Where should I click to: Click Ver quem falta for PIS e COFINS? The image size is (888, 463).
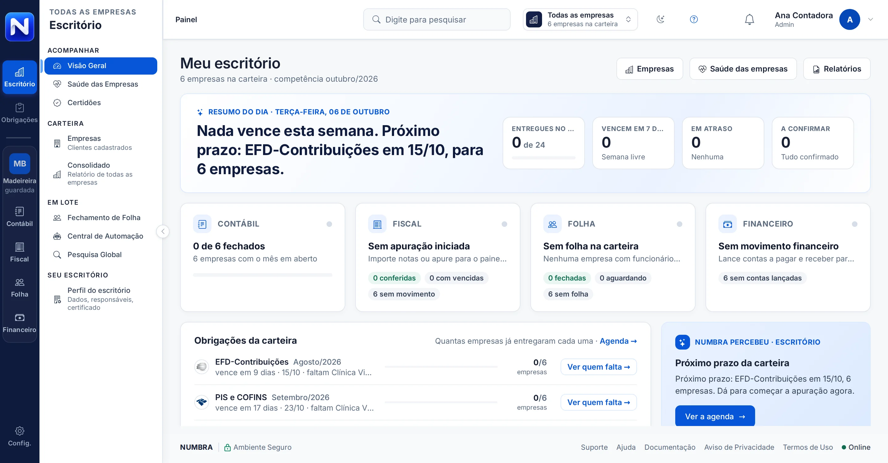[598, 402]
